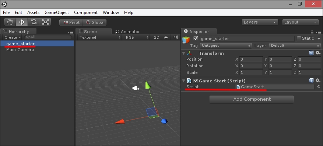Open the File menu
Viewport: 323px width, 146px height.
[6, 13]
